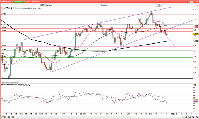Click the Prix panel window icon
Viewport: 199px width, 119px height.
point(7,8)
